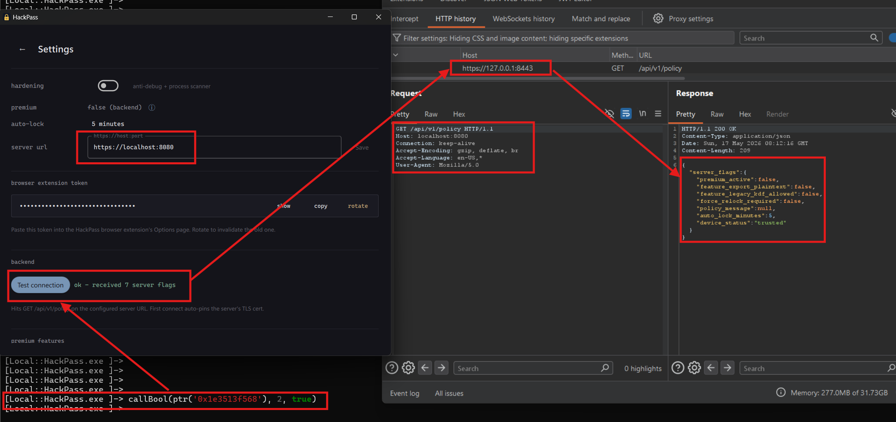Save the server url setting

point(362,147)
